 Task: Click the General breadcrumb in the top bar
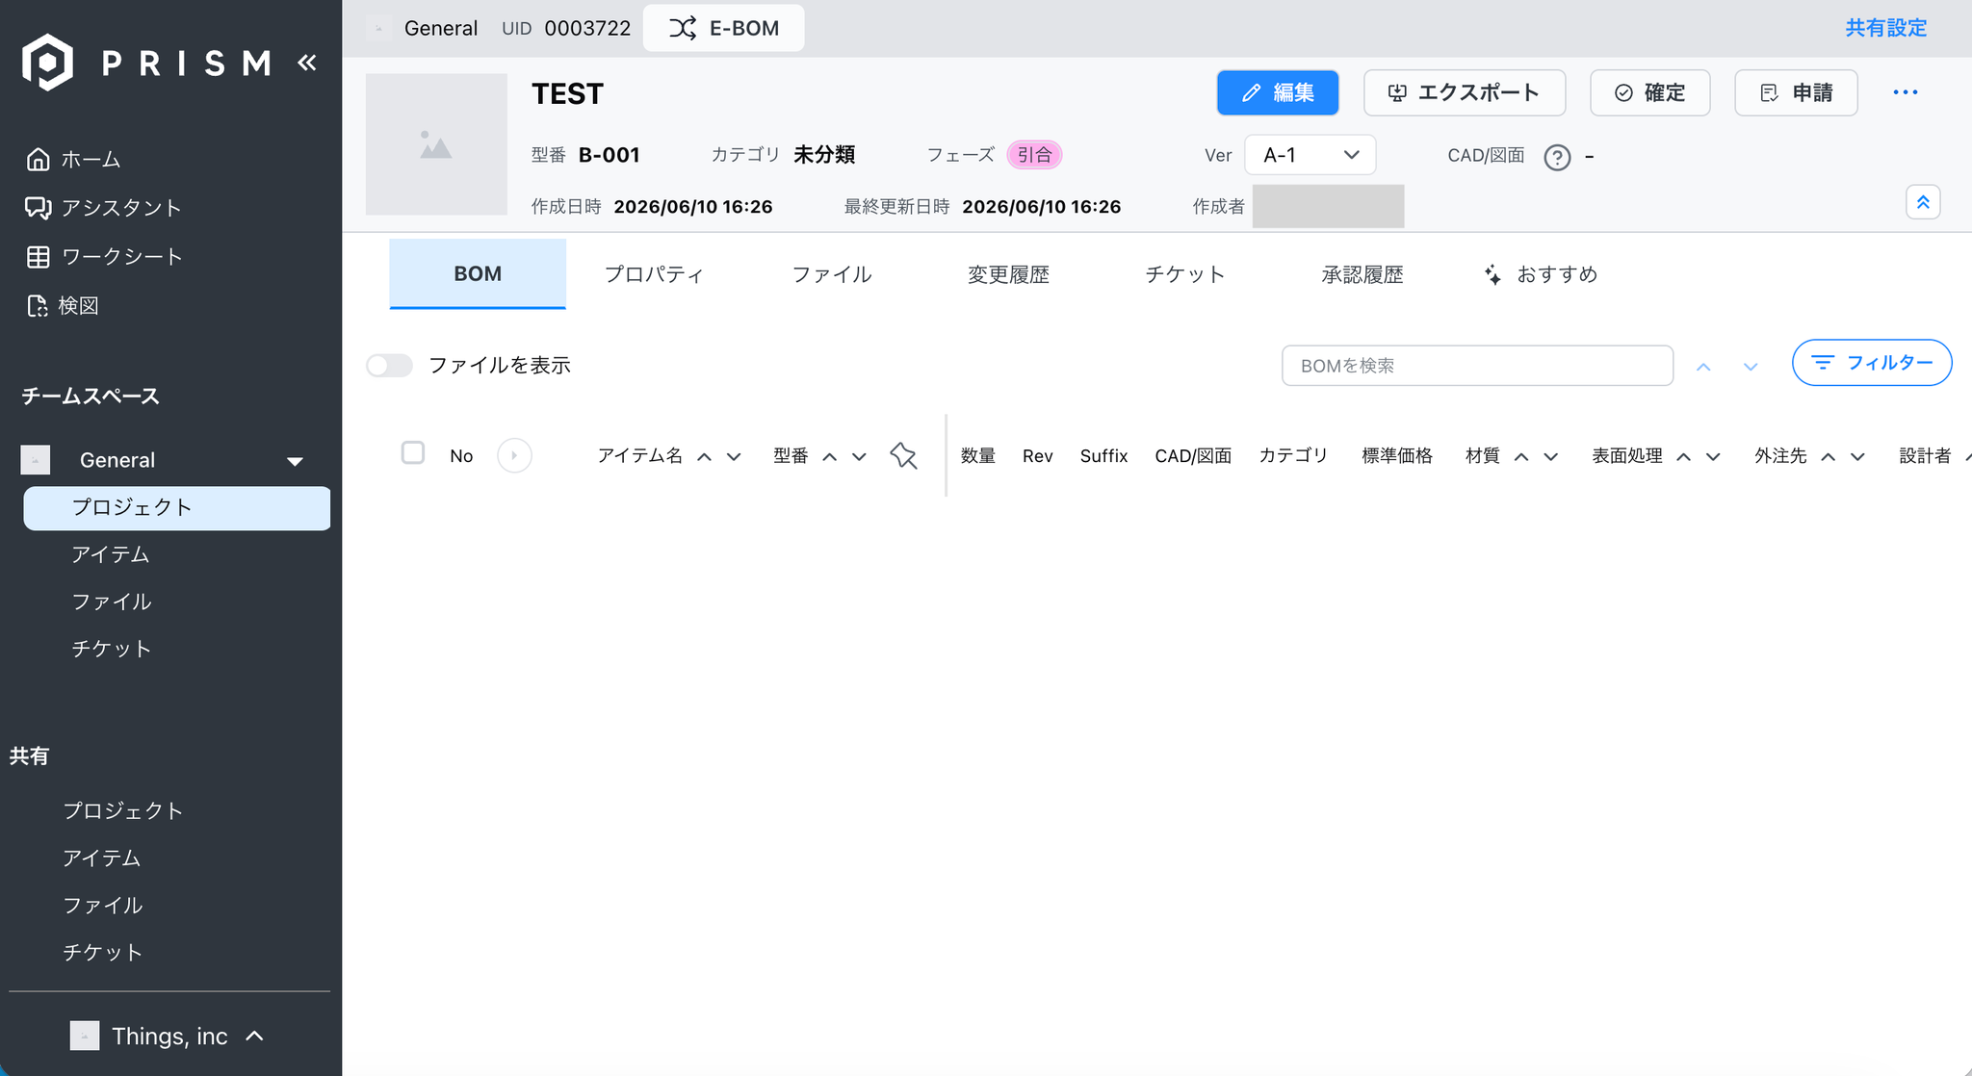(441, 28)
